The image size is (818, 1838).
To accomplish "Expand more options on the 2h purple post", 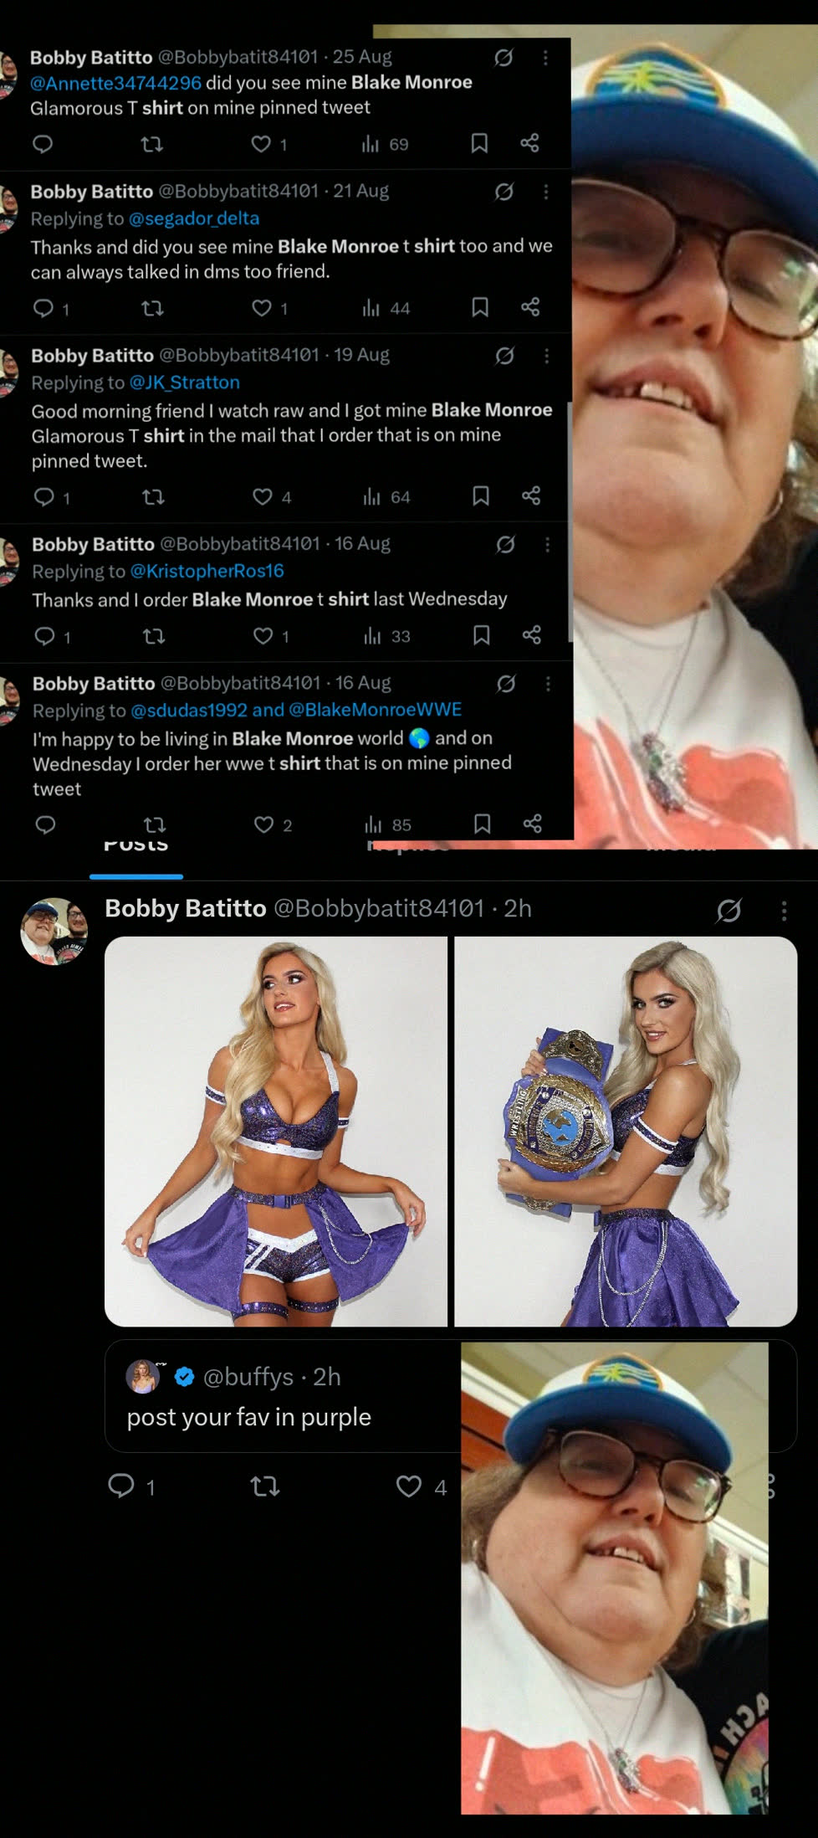I will tap(784, 911).
